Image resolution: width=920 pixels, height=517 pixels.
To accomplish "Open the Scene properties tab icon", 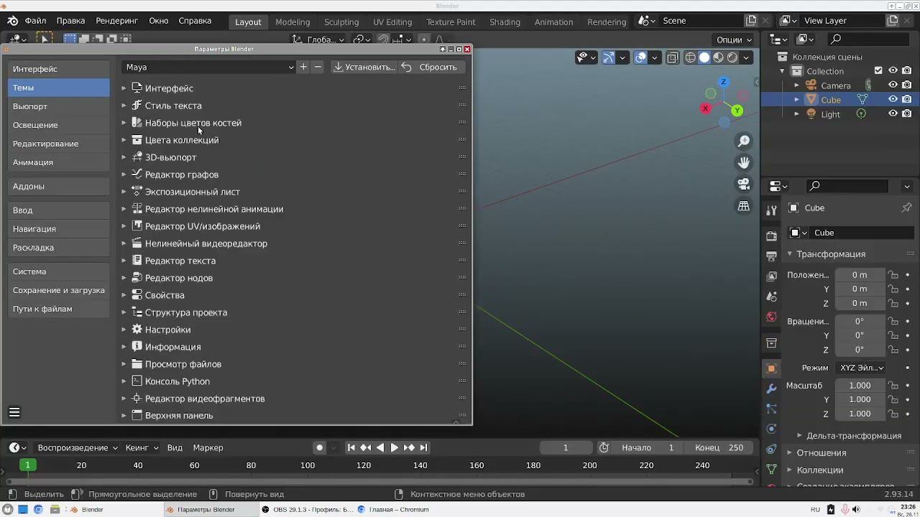I will [771, 296].
